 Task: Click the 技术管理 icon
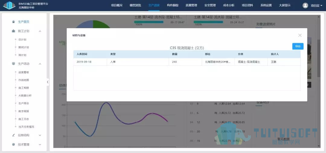point(14,145)
